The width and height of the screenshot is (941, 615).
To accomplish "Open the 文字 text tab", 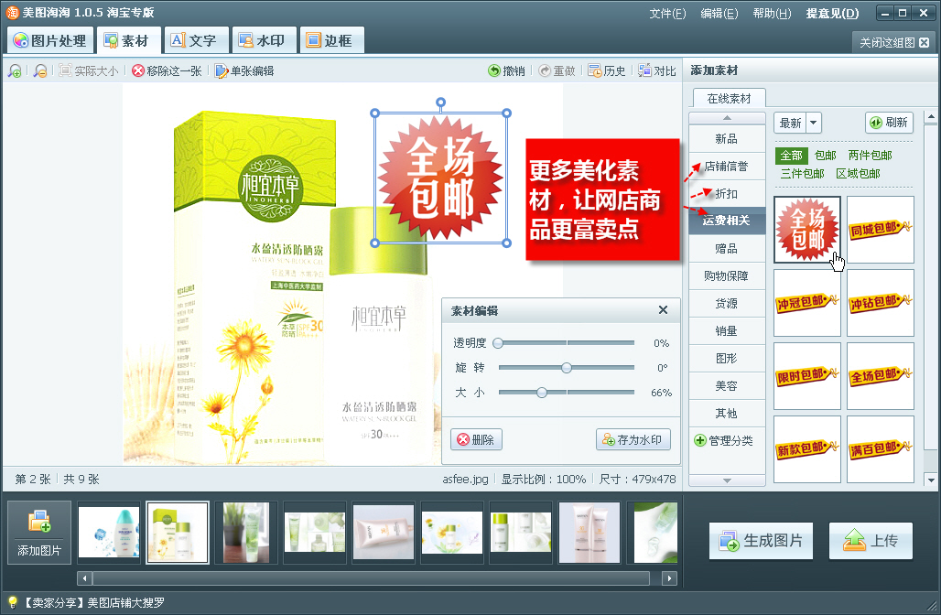I will 195,40.
